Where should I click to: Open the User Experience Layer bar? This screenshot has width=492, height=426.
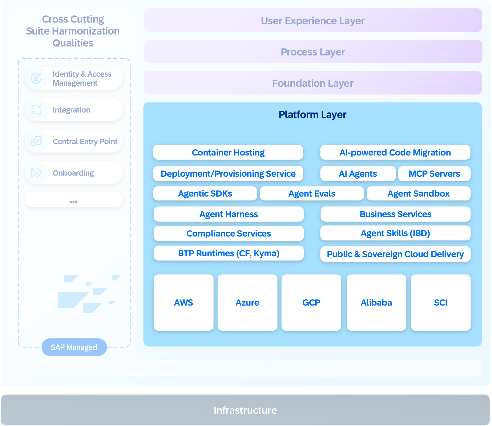(313, 20)
